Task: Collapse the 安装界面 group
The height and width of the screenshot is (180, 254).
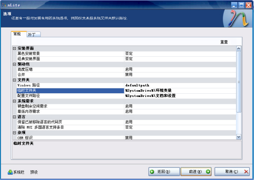Action: click(x=14, y=48)
